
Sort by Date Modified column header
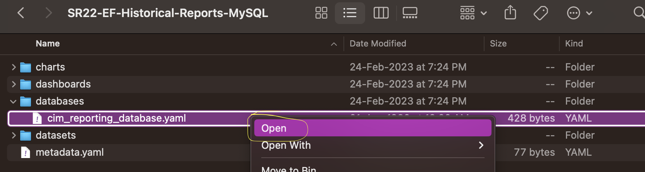click(378, 43)
